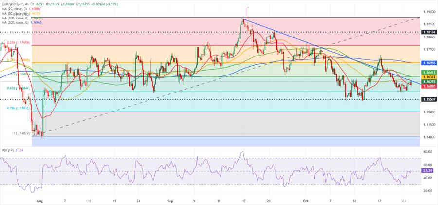
Task: Click the Aug date on time axis
Action: (39, 200)
